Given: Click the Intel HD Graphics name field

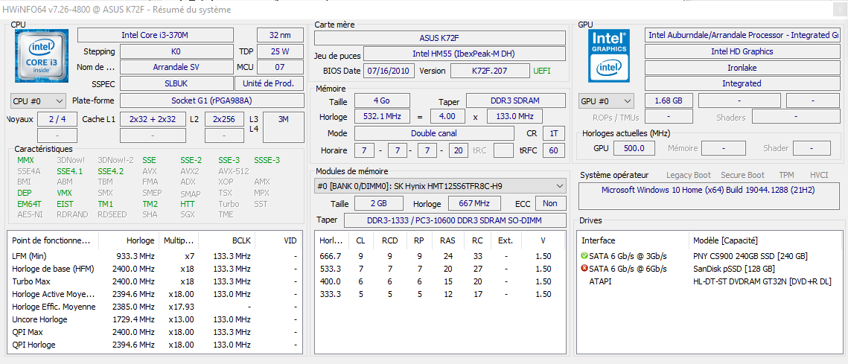Looking at the screenshot, I should pyautogui.click(x=741, y=51).
